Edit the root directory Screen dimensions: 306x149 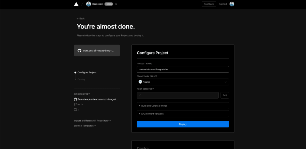click(225, 96)
